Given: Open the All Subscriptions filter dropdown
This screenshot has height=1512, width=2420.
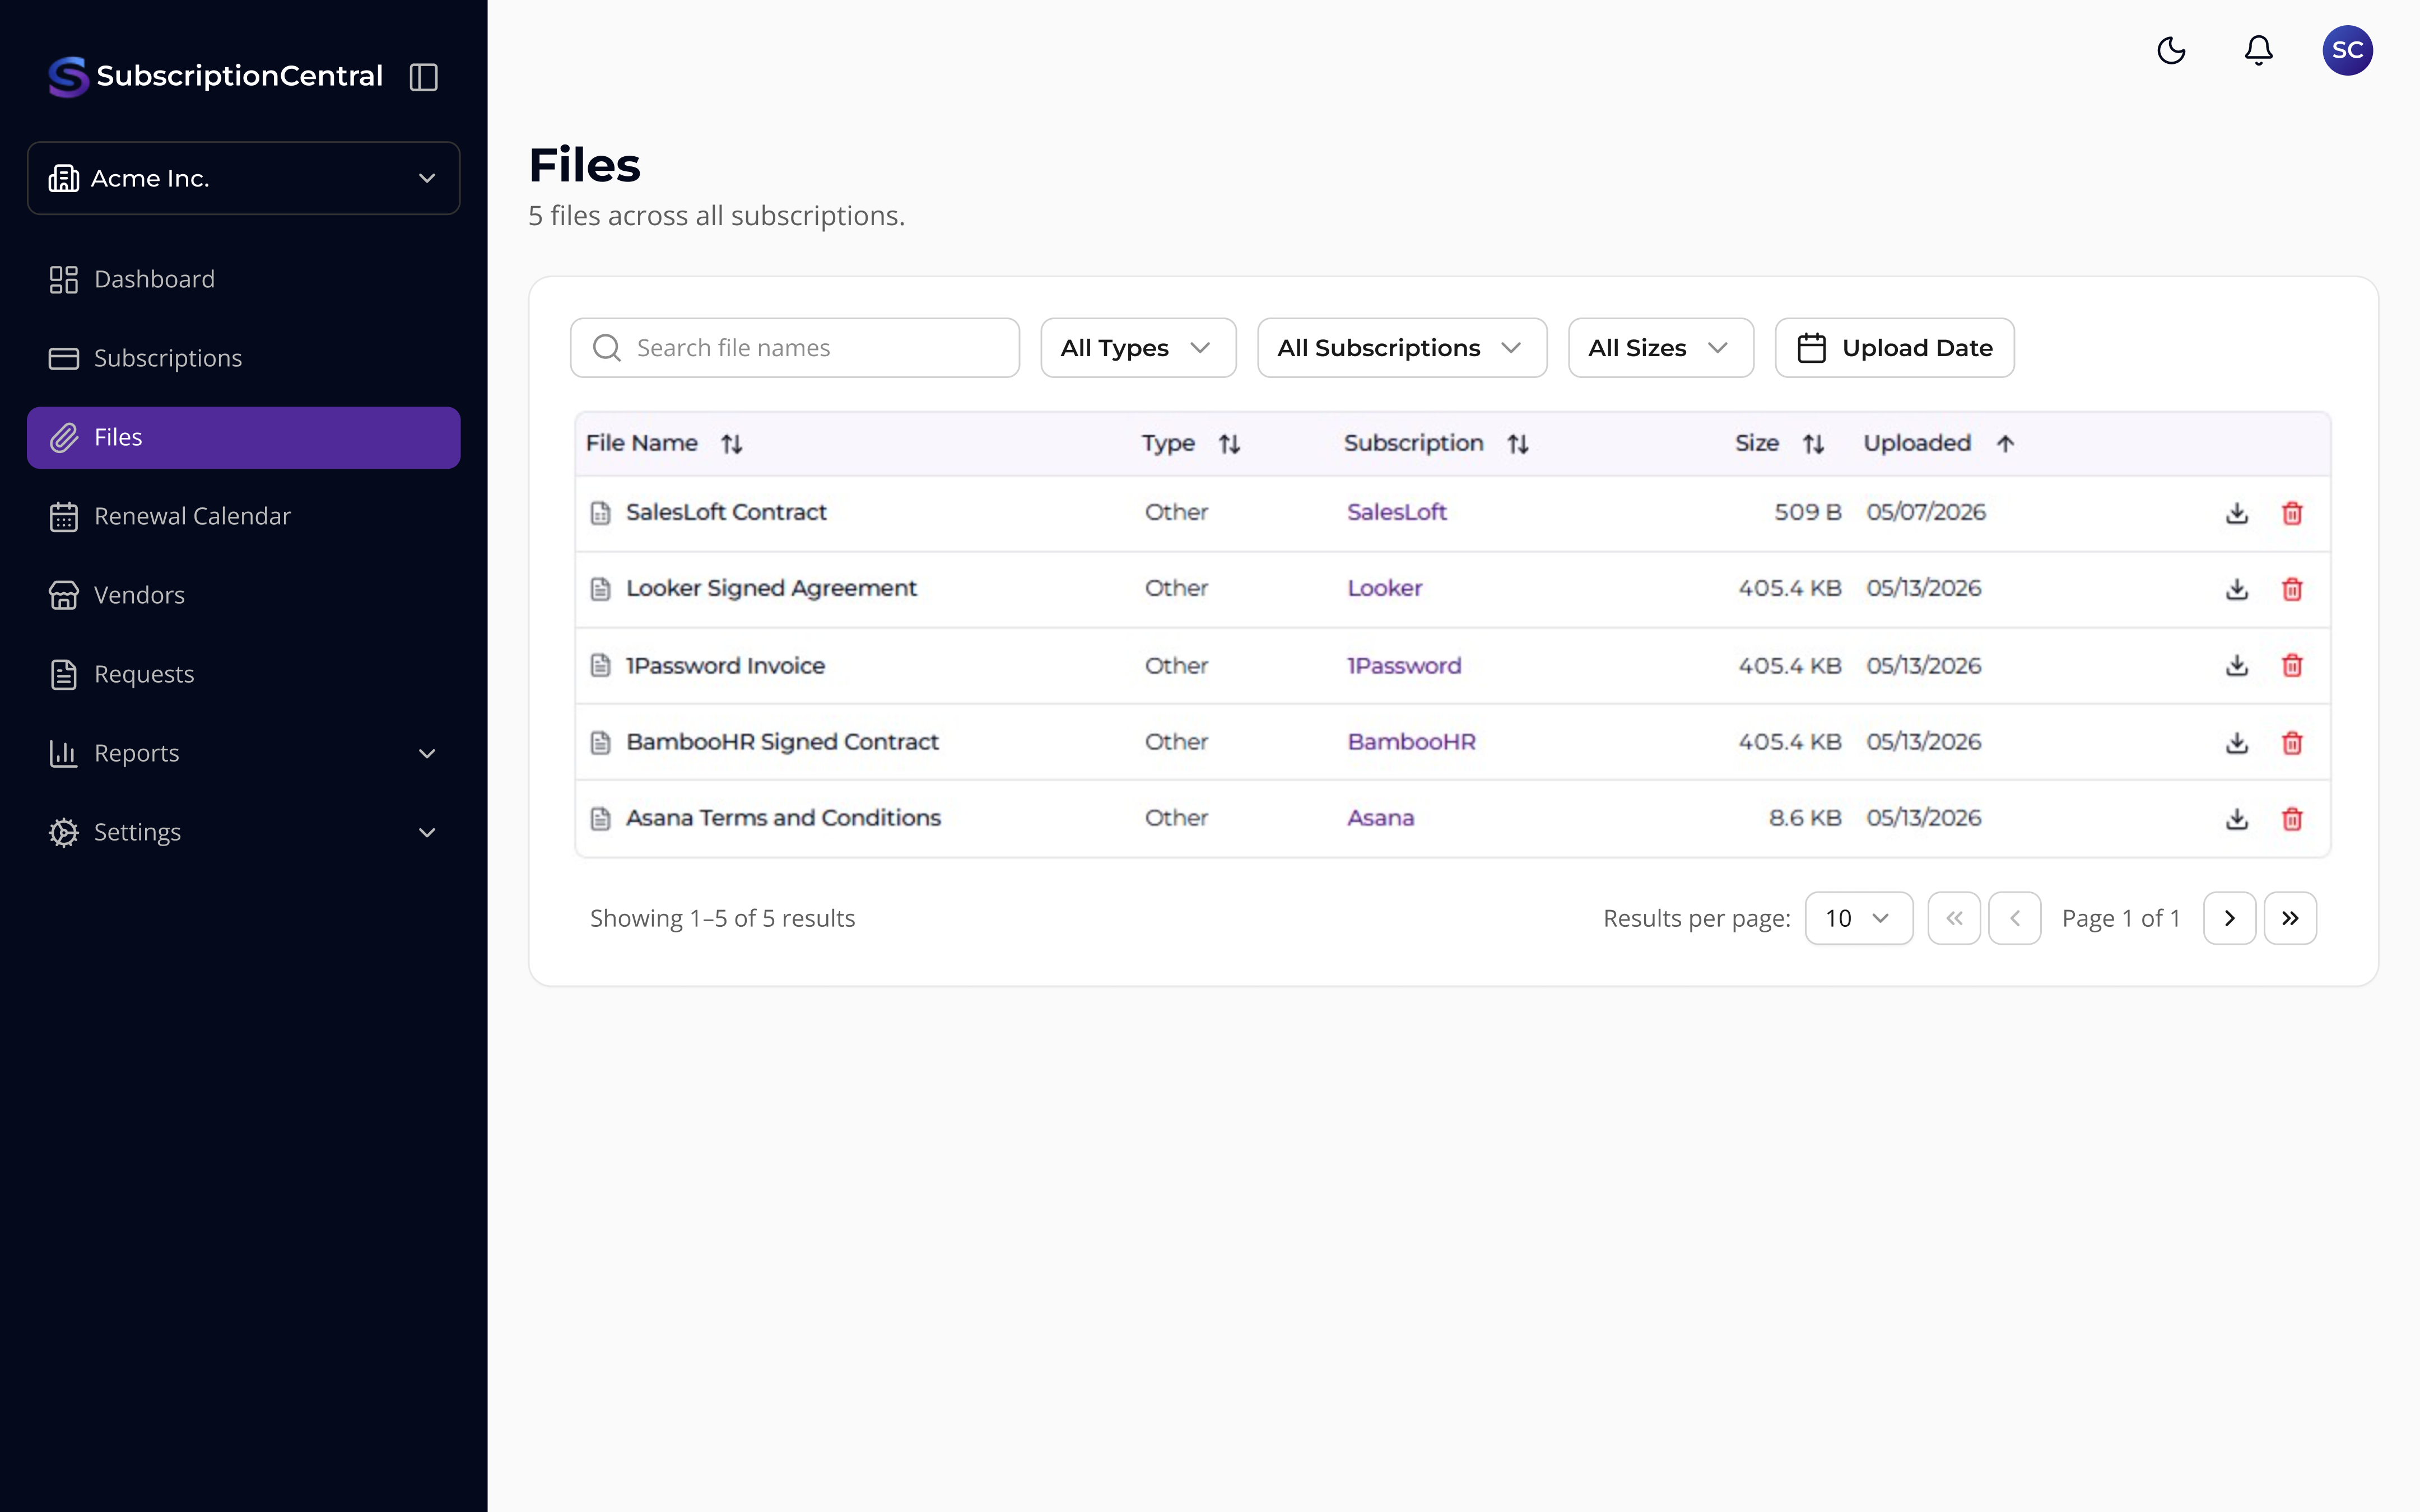Looking at the screenshot, I should point(1402,348).
